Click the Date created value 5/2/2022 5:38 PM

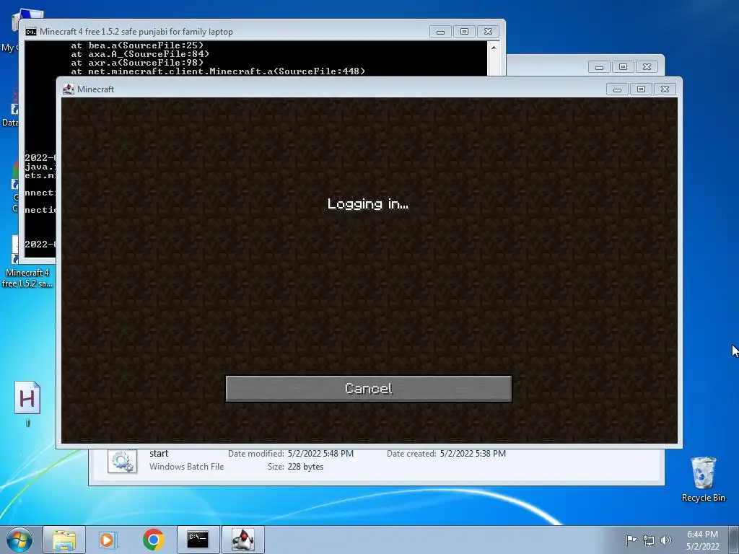(473, 454)
